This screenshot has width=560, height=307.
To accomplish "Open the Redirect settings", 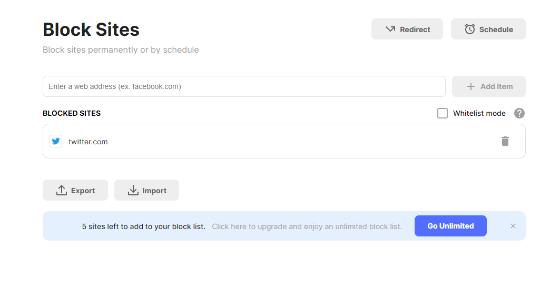I will tap(407, 29).
